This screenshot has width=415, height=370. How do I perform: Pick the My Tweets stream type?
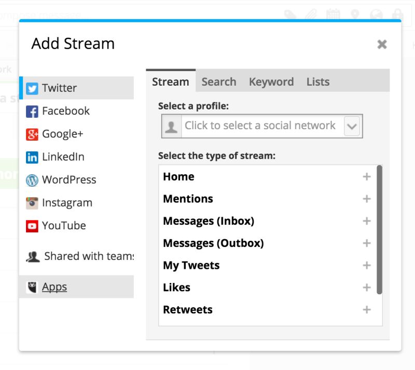point(267,265)
